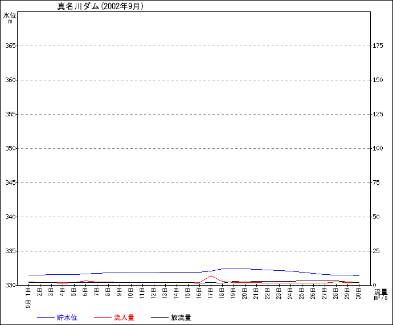Click the 9月 1日 date label
The height and width of the screenshot is (325, 393).
pos(28,296)
